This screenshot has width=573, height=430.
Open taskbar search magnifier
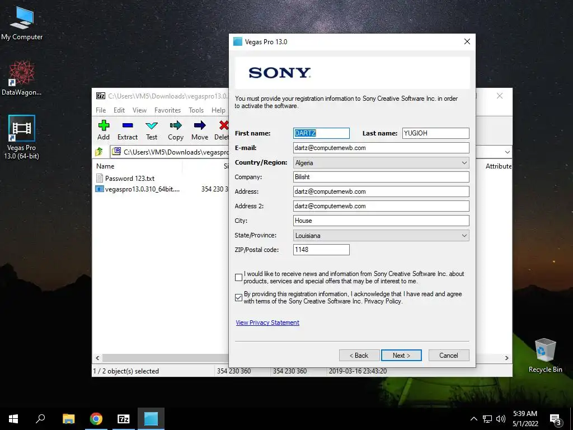40,419
